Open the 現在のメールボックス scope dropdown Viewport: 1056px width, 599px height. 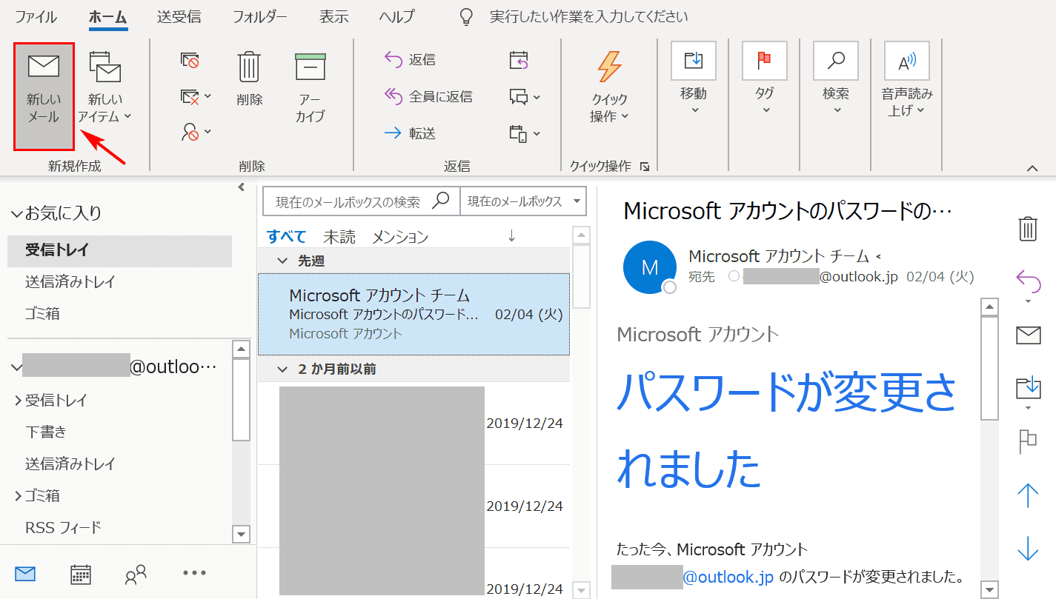[523, 201]
